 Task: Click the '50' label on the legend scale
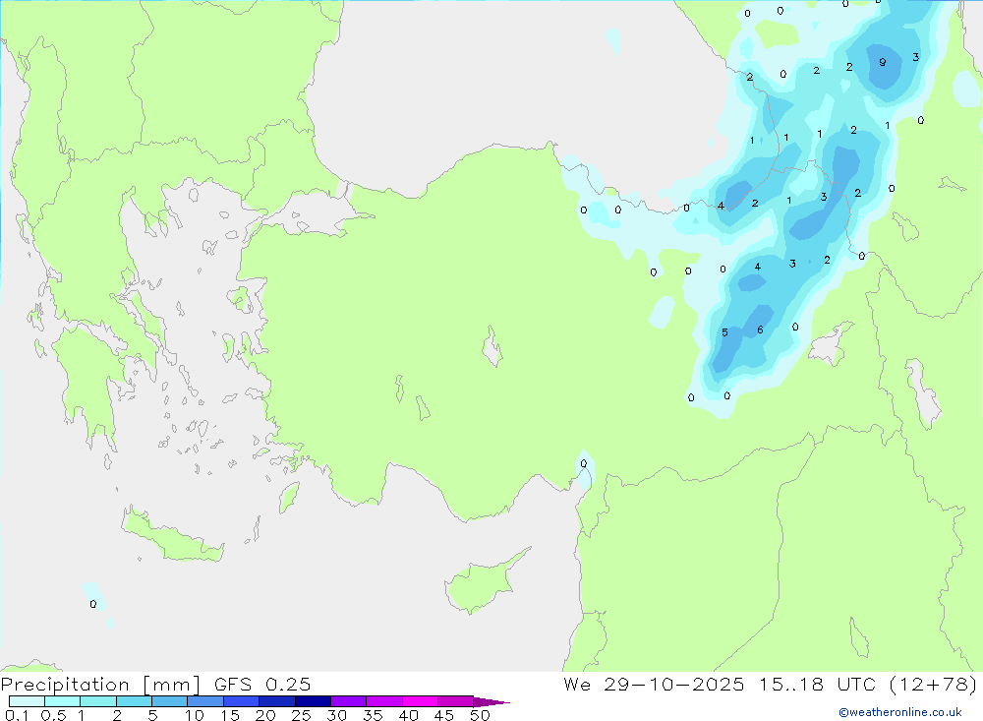(x=480, y=715)
